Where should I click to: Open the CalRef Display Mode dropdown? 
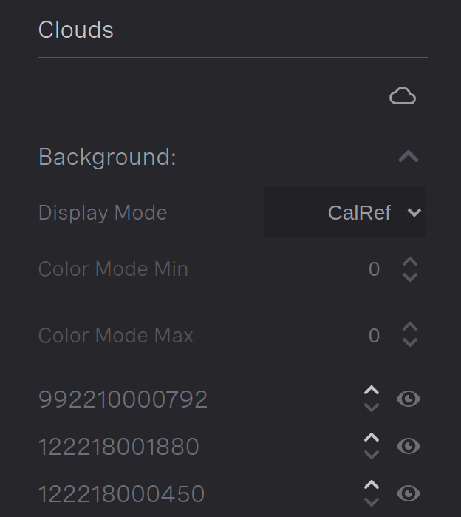click(x=345, y=212)
